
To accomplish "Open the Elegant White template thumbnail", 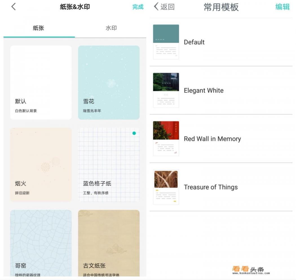I will click(x=166, y=90).
